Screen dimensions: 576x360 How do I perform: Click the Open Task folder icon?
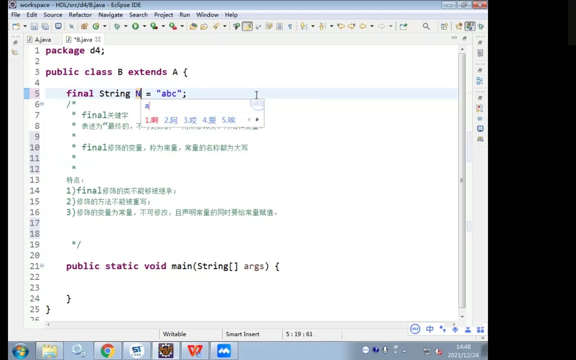204,26
